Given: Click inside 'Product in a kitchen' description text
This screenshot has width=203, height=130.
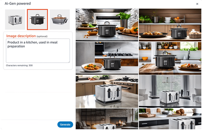Looking at the screenshot, I should [x=32, y=44].
